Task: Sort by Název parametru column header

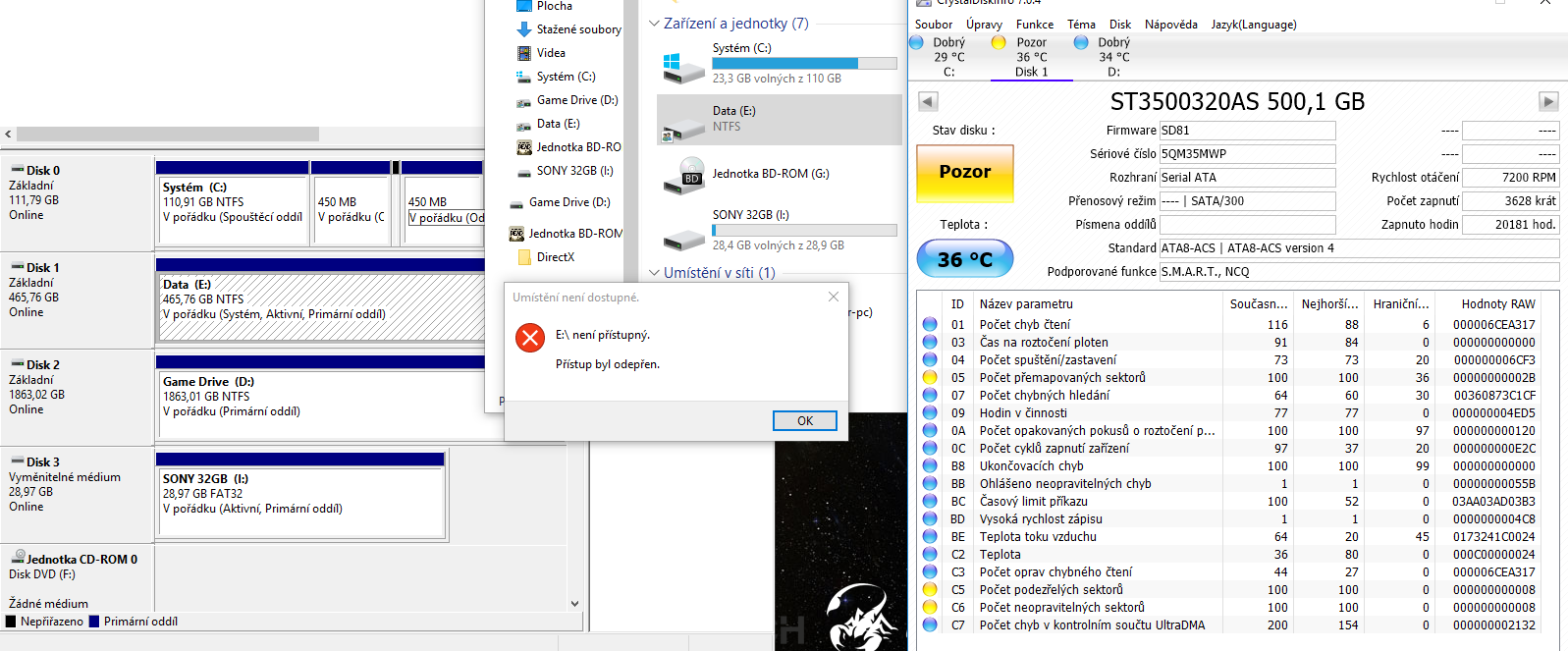Action: tap(1099, 304)
